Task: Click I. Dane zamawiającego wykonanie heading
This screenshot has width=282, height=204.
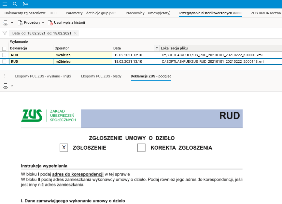Action: (73, 201)
